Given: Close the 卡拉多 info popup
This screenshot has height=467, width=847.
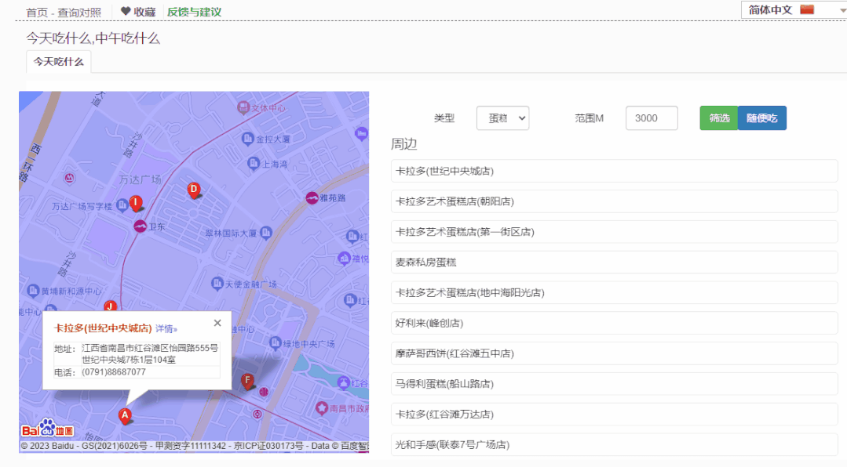Looking at the screenshot, I should point(217,323).
